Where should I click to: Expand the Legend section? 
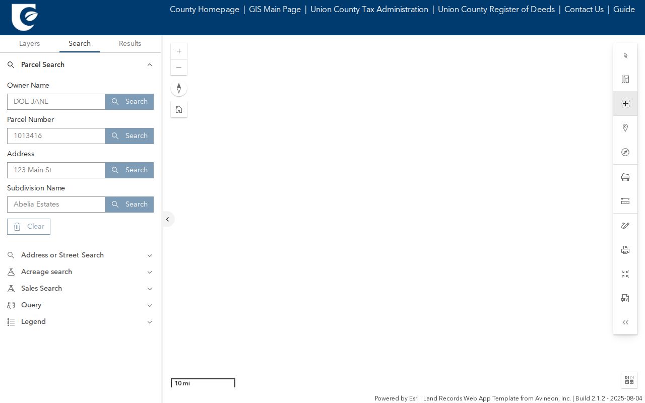click(x=80, y=322)
